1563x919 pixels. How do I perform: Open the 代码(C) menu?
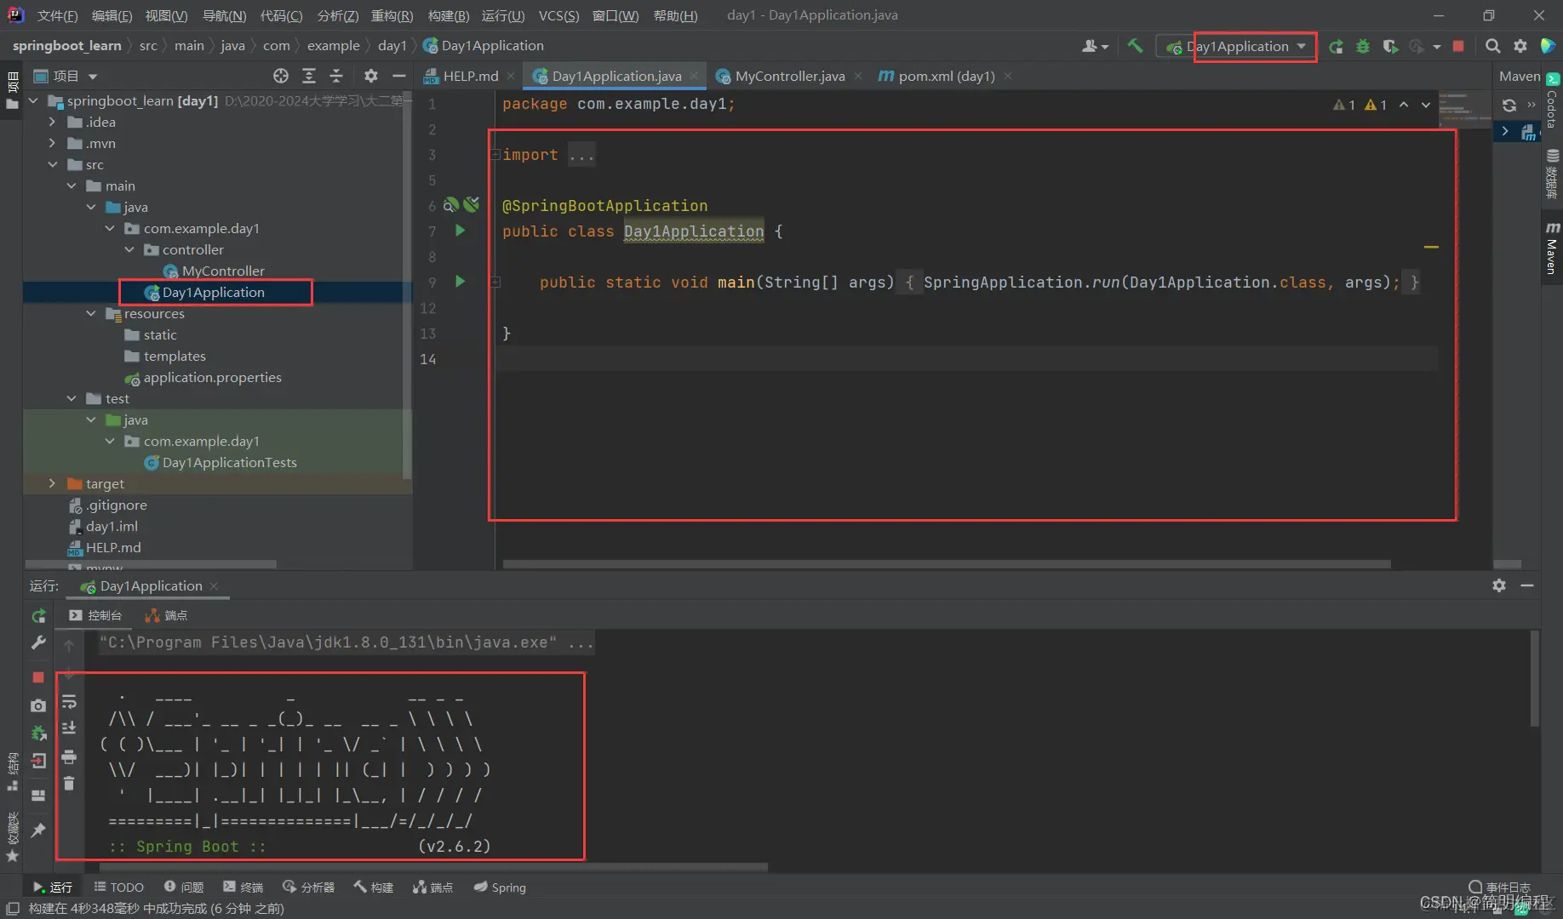281,15
